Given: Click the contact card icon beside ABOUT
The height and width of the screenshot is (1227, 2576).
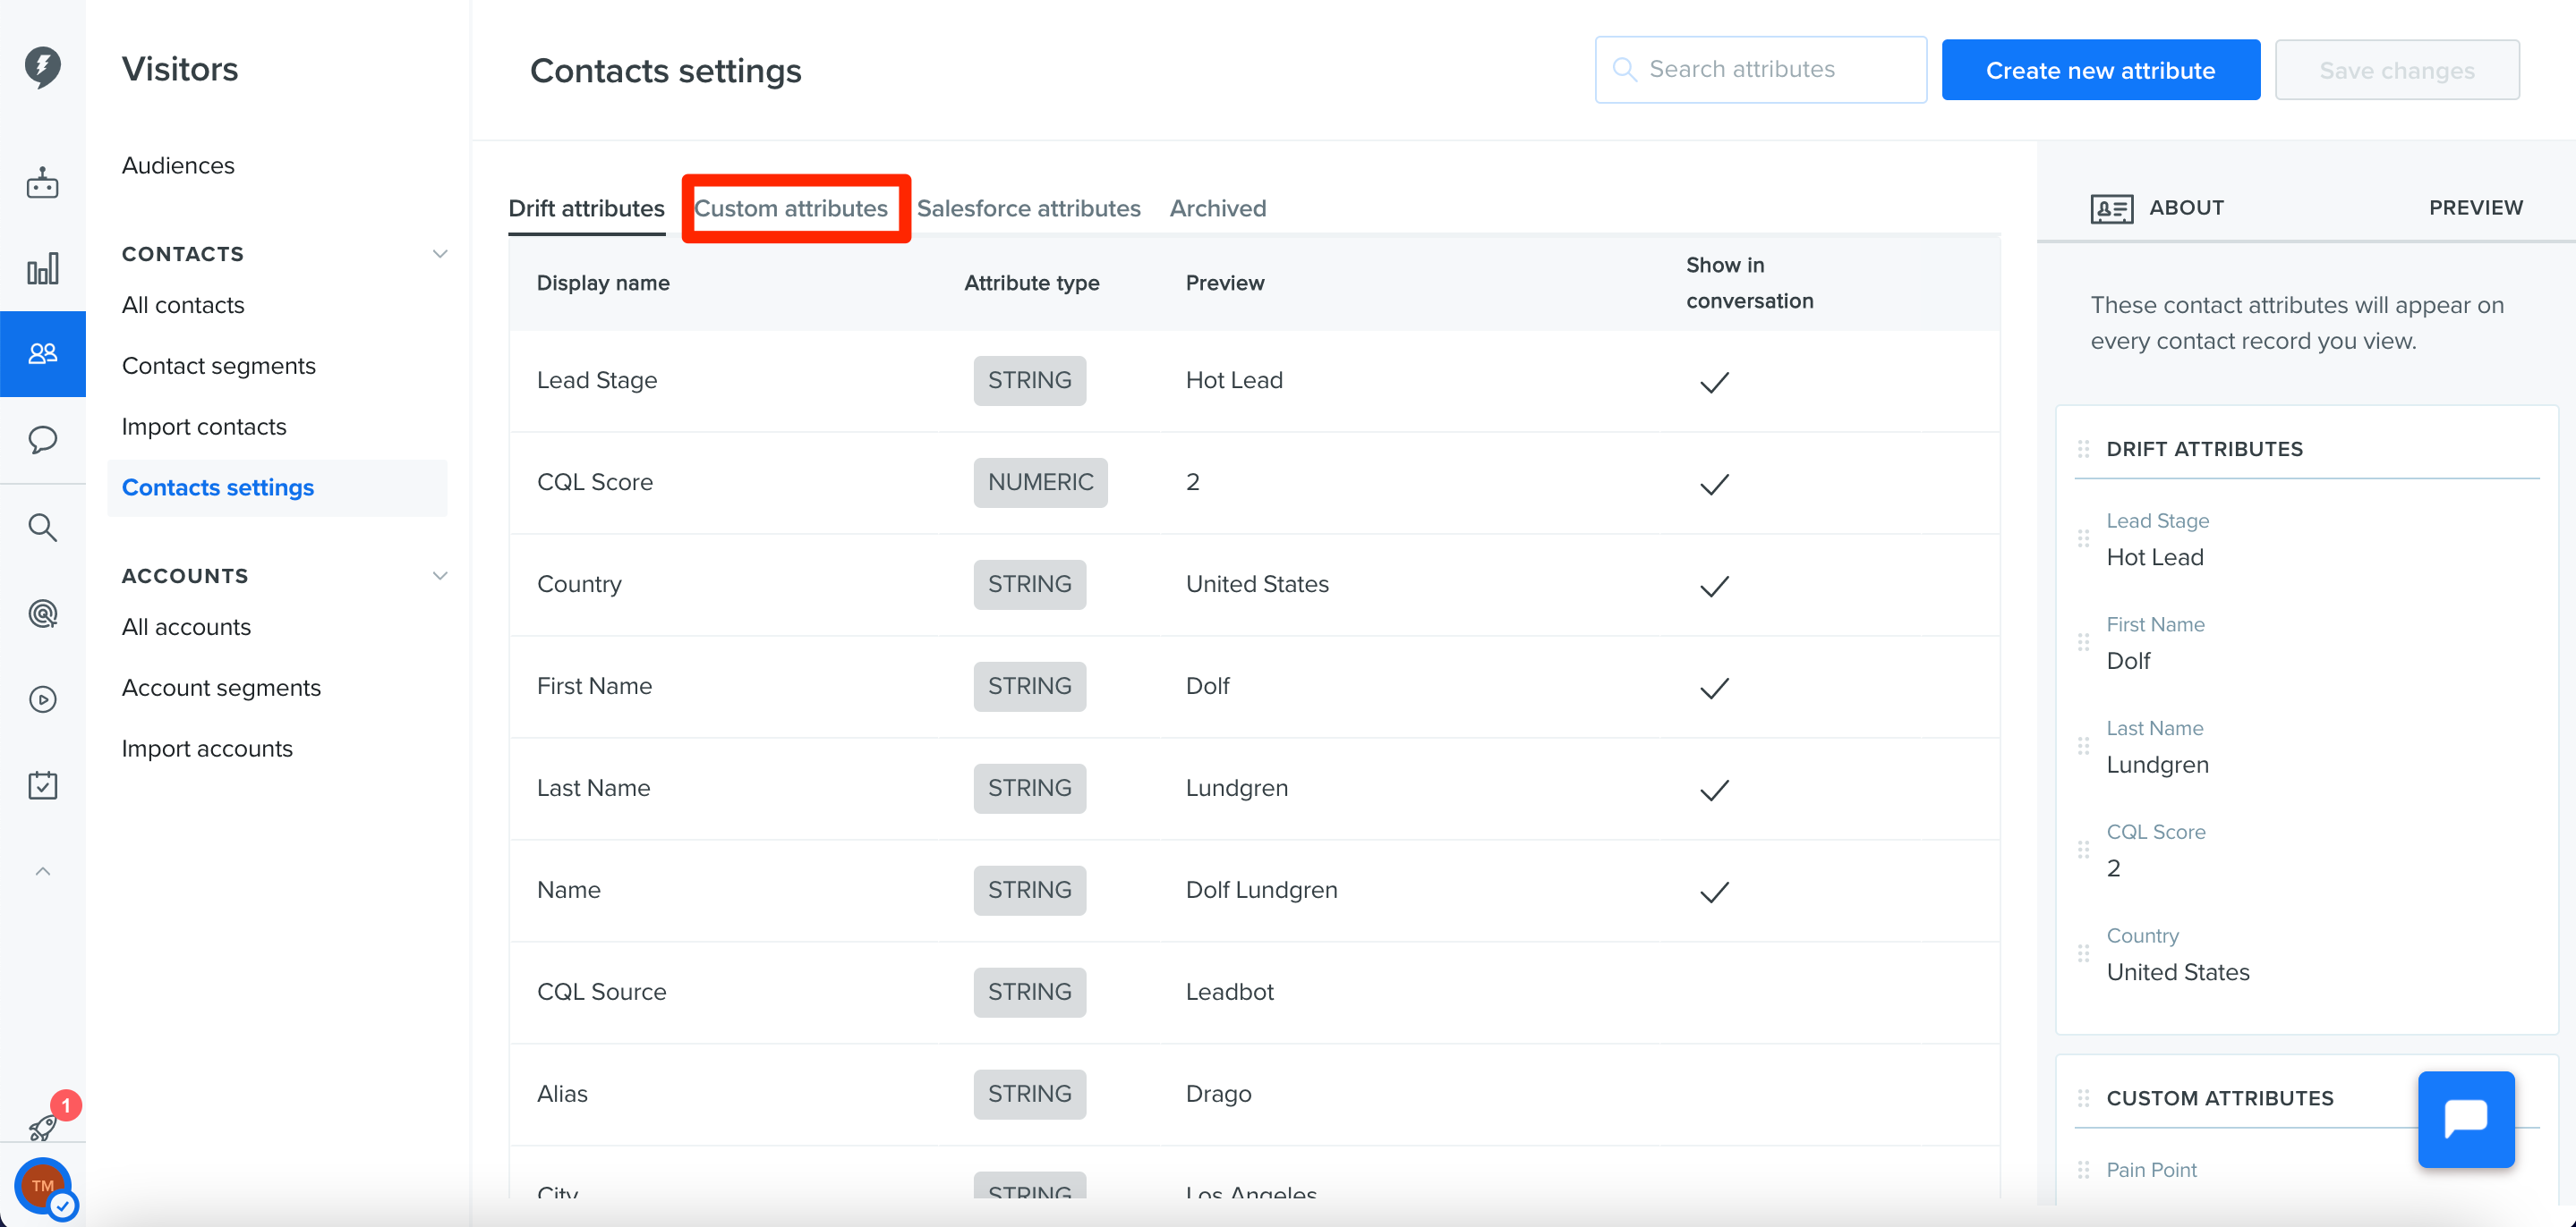Looking at the screenshot, I should pos(2111,209).
